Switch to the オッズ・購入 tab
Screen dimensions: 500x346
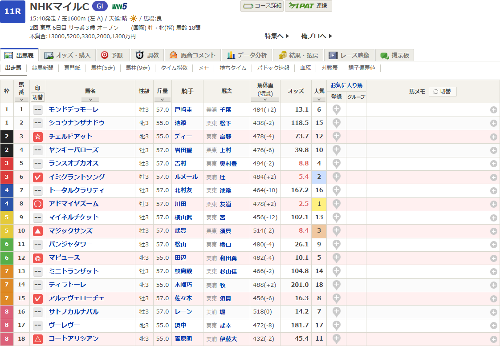pos(68,55)
